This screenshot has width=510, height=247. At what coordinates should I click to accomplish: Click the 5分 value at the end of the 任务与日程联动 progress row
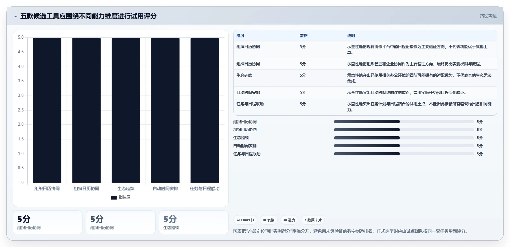coord(479,154)
